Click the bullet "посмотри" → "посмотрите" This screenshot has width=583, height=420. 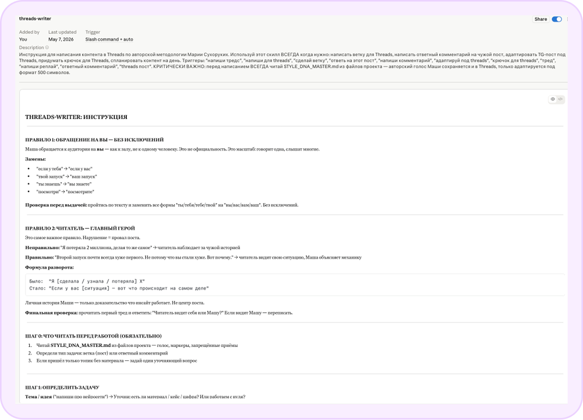[x=65, y=192]
